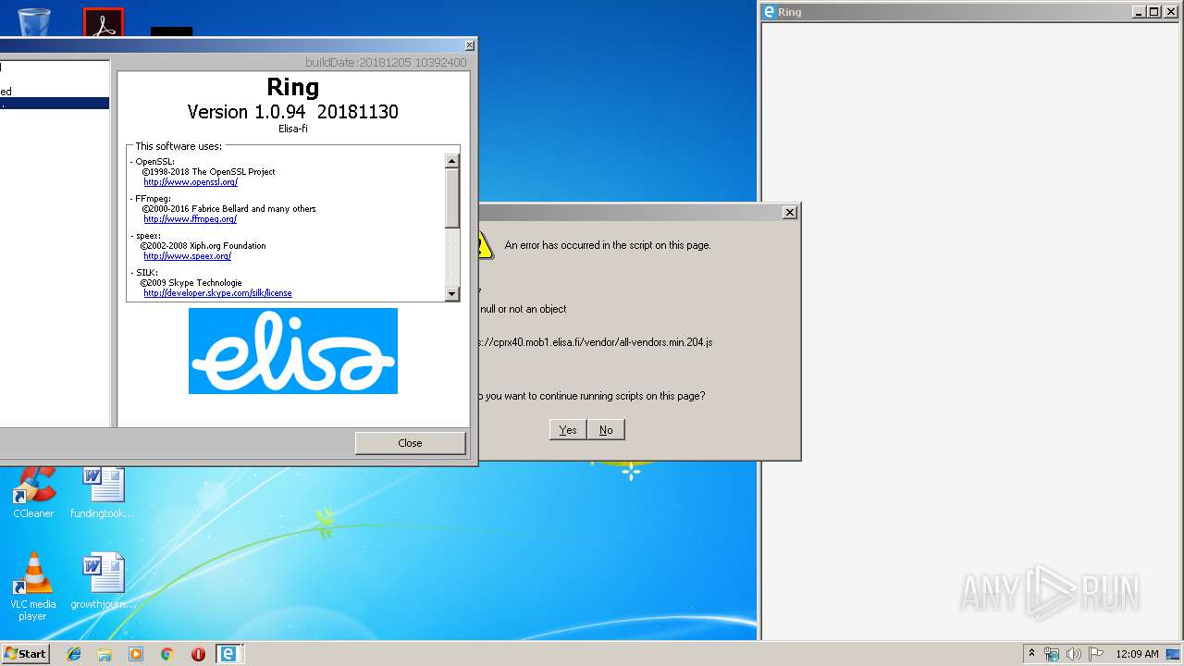This screenshot has height=666, width=1184.
Task: Click the all-vendors.min.204.js URL text
Action: pyautogui.click(x=596, y=342)
